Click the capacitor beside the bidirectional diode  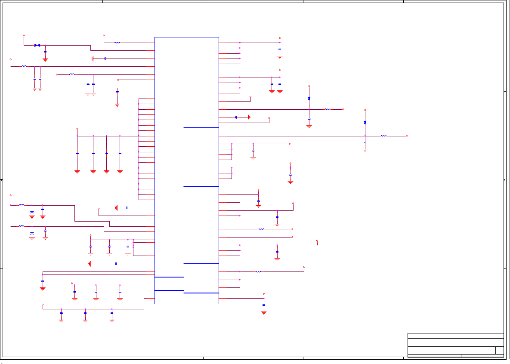click(x=45, y=52)
